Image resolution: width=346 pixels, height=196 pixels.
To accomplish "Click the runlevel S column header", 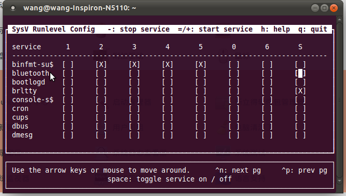I will (300, 47).
